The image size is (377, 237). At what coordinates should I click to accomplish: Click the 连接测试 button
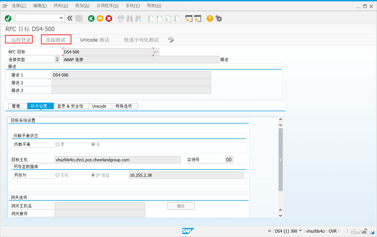point(56,40)
